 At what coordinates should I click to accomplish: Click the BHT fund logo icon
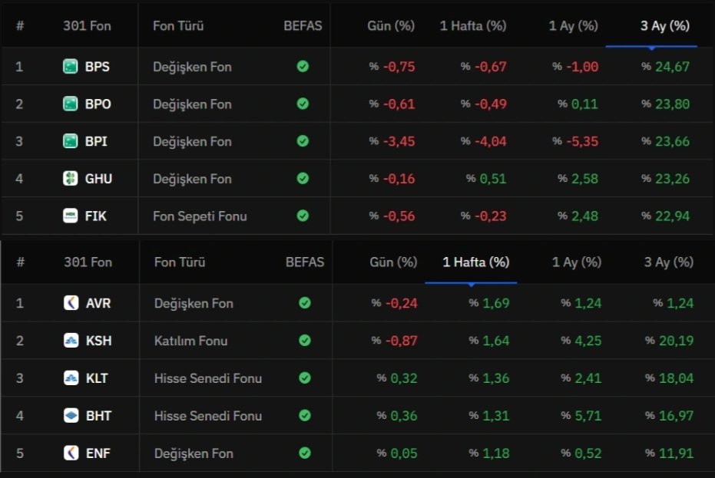71,416
